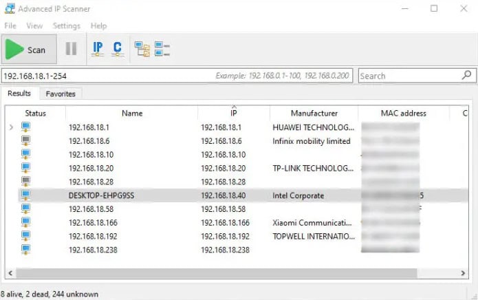Click the class C subnet icon
This screenshot has height=300, width=478.
click(118, 49)
